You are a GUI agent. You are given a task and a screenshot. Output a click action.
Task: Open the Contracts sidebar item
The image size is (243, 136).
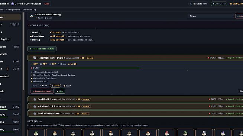tap(10, 54)
